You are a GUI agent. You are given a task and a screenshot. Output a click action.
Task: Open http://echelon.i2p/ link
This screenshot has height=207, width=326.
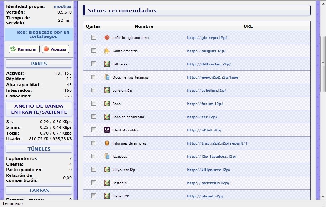pyautogui.click(x=207, y=91)
